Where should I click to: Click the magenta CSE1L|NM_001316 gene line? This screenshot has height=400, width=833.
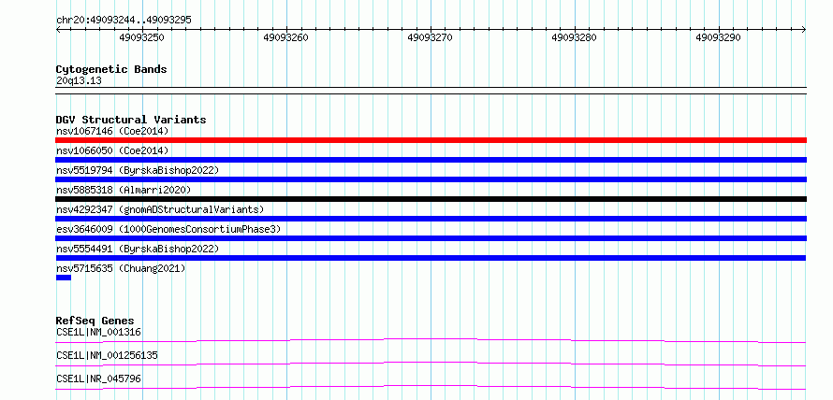point(431,340)
